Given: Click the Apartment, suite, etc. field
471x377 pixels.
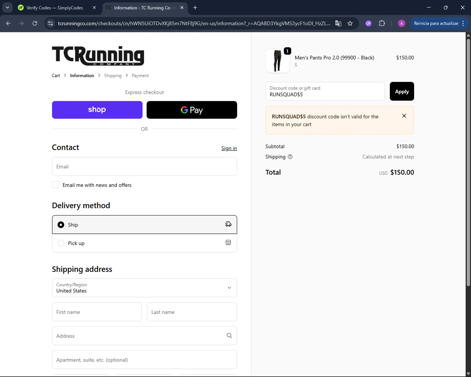Looking at the screenshot, I should [x=144, y=360].
